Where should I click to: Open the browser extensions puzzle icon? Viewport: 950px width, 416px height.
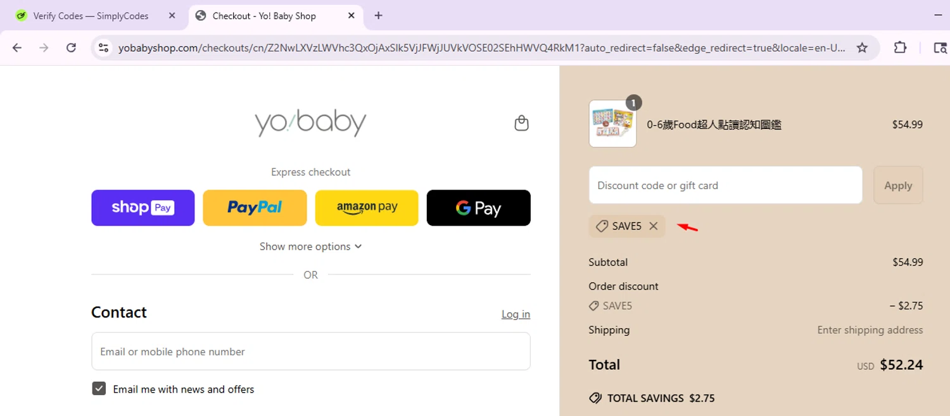900,47
